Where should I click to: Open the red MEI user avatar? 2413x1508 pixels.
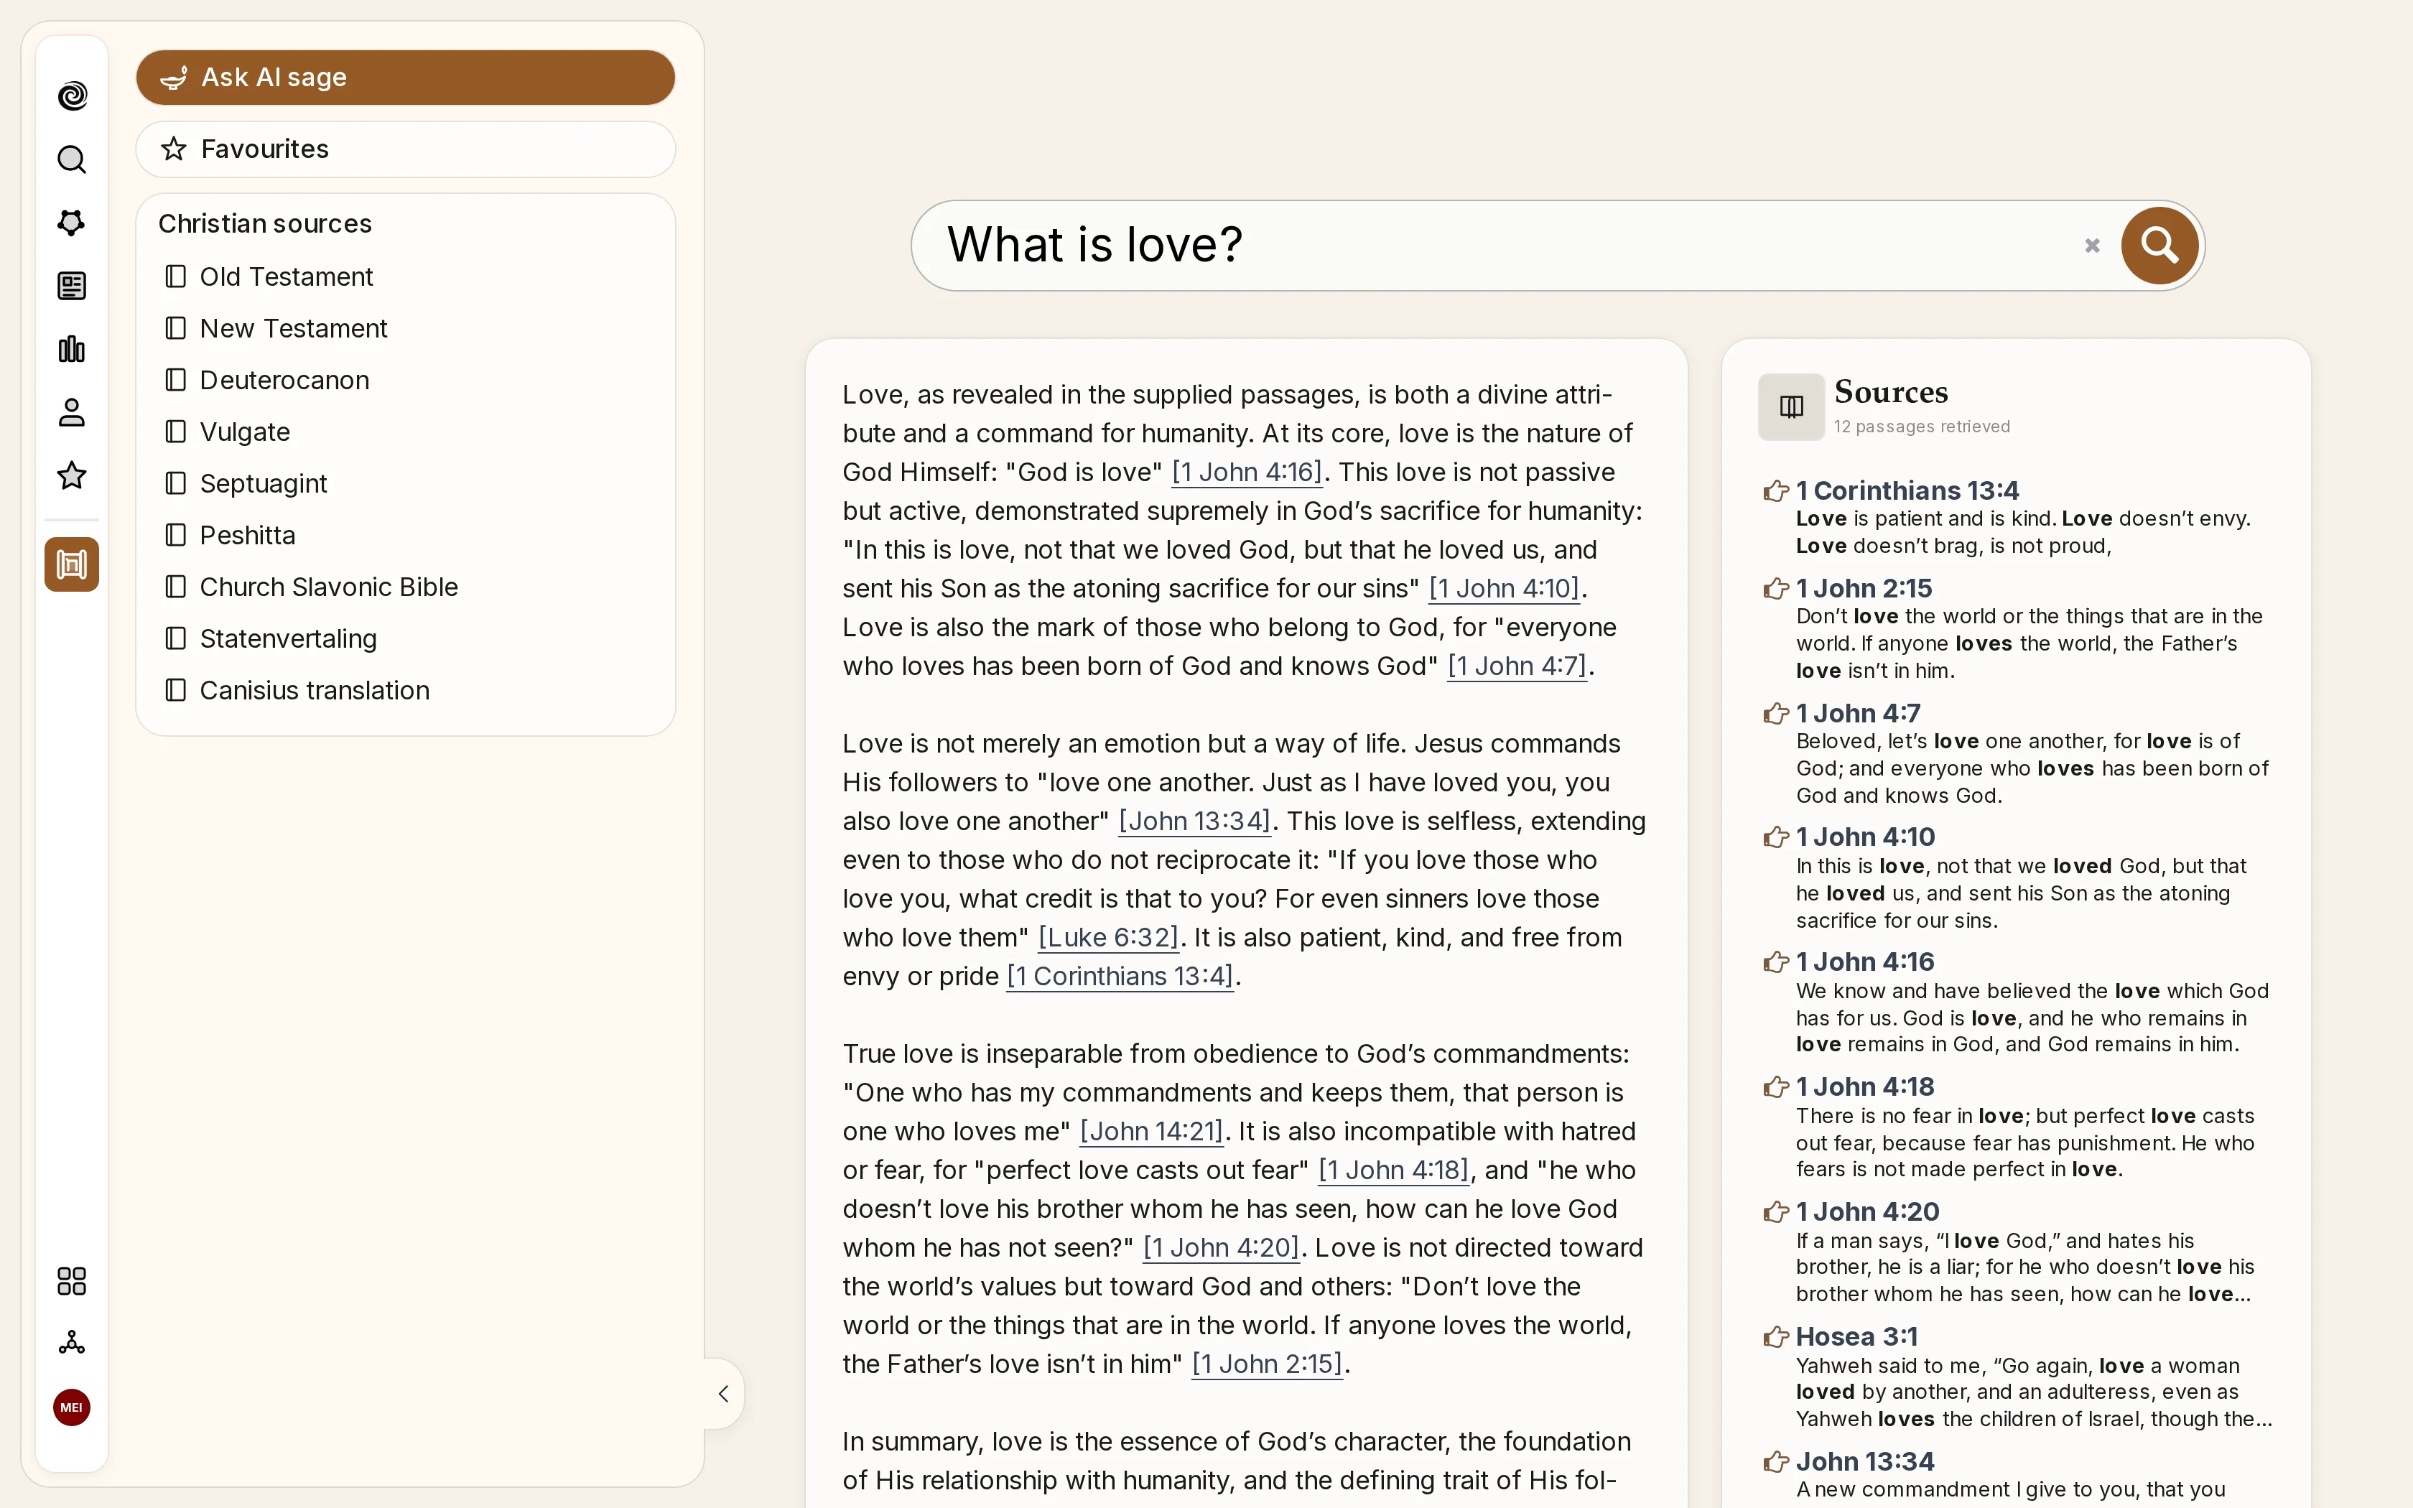point(72,1407)
